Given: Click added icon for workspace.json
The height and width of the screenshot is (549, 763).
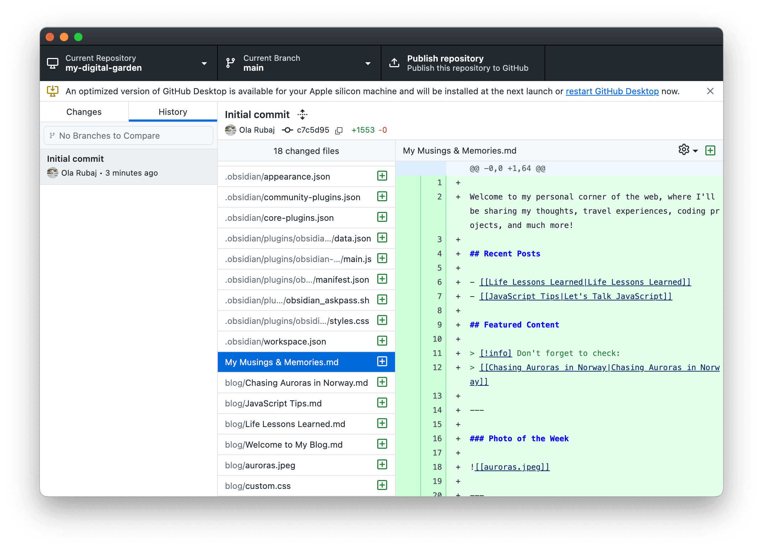Looking at the screenshot, I should click(x=382, y=341).
